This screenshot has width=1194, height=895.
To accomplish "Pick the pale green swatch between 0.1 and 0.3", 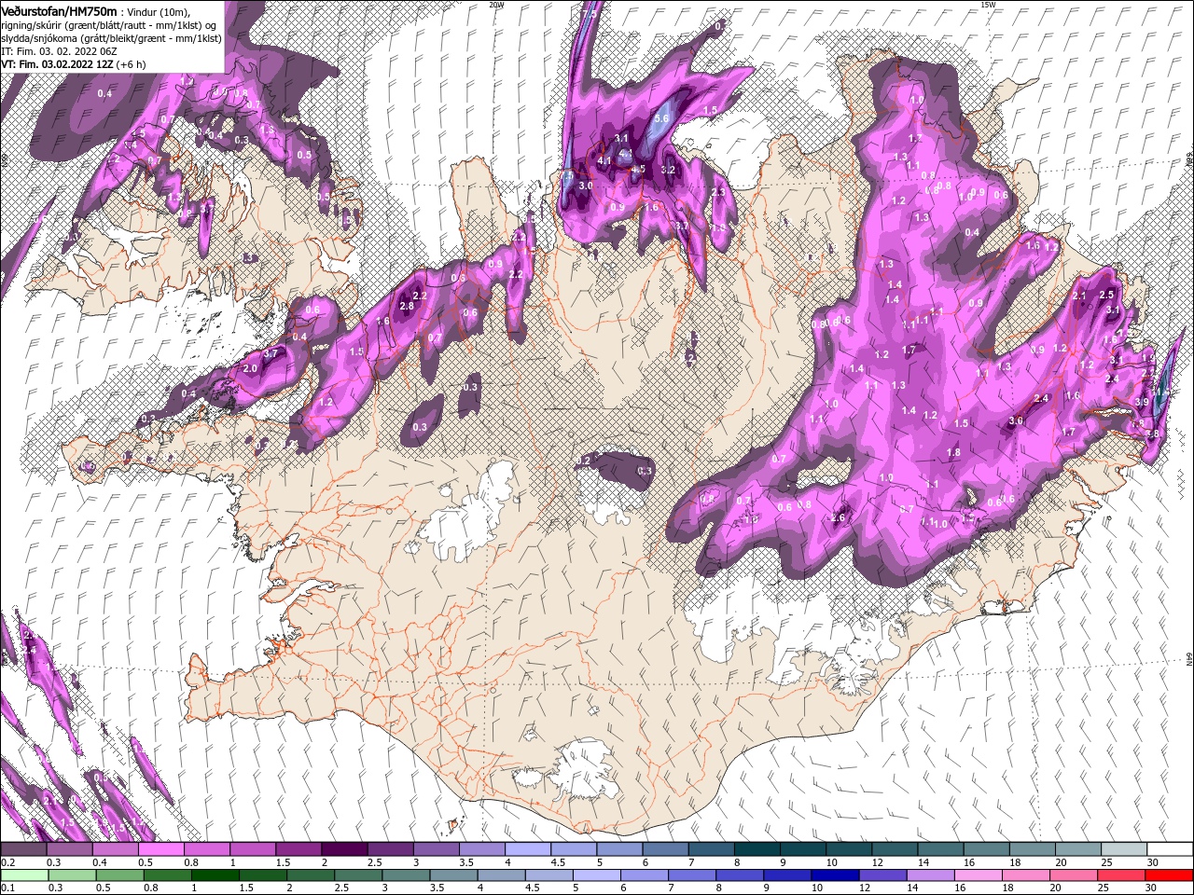I will (x=23, y=875).
